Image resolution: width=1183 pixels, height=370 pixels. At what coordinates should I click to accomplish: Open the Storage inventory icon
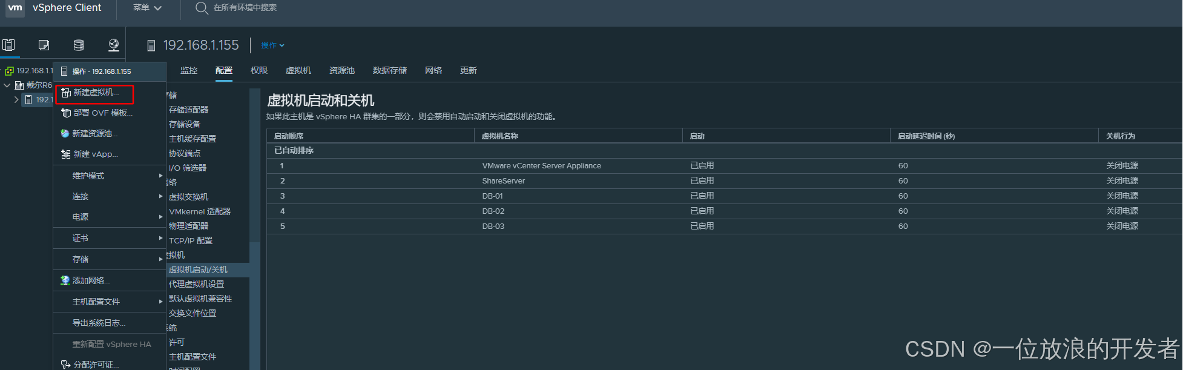click(79, 45)
